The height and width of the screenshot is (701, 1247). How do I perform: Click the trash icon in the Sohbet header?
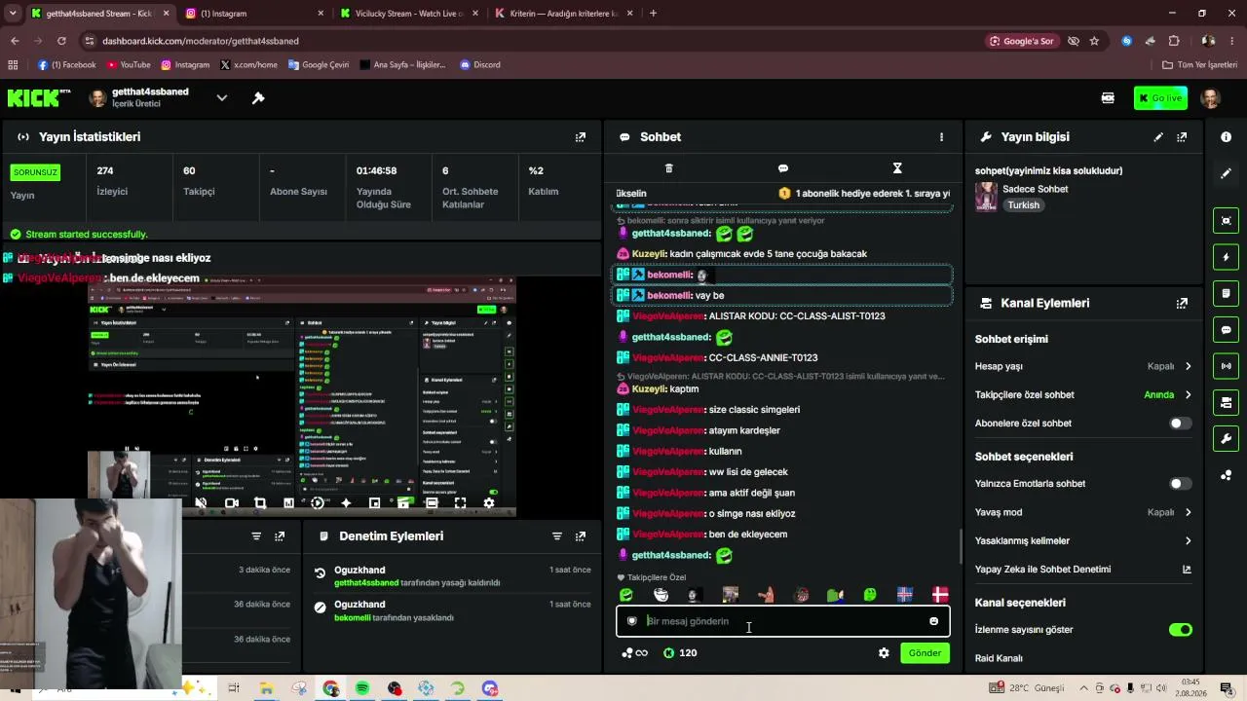tap(668, 168)
